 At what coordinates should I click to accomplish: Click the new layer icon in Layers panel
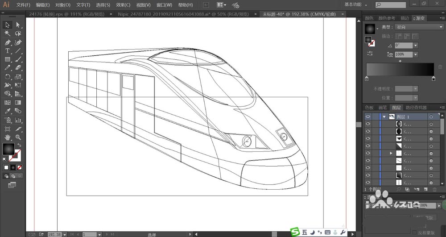(x=426, y=189)
